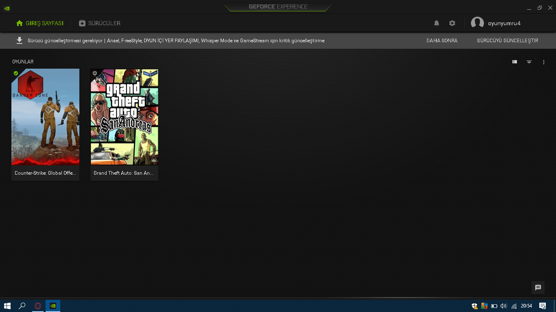Screen dimensions: 556x312
Task: Open the Action Center notifications icon
Action: click(x=543, y=306)
